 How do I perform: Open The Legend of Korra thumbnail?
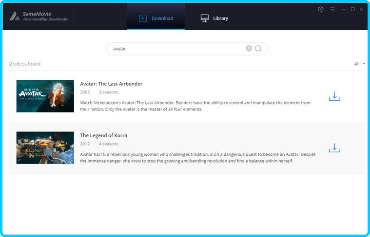coord(45,148)
